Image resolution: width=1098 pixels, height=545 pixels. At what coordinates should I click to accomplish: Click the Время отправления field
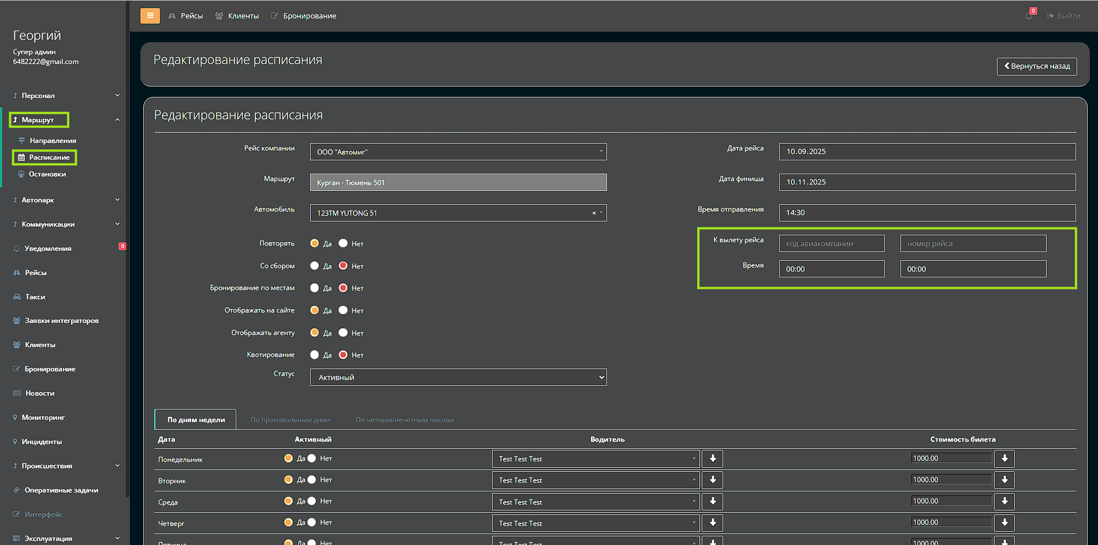pyautogui.click(x=926, y=213)
